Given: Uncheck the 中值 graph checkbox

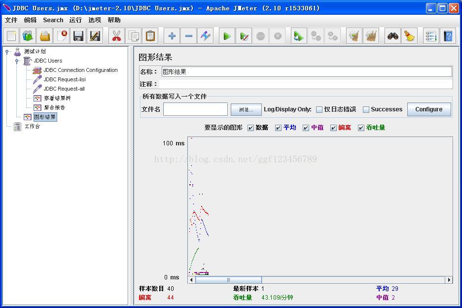Looking at the screenshot, I should tap(306, 128).
